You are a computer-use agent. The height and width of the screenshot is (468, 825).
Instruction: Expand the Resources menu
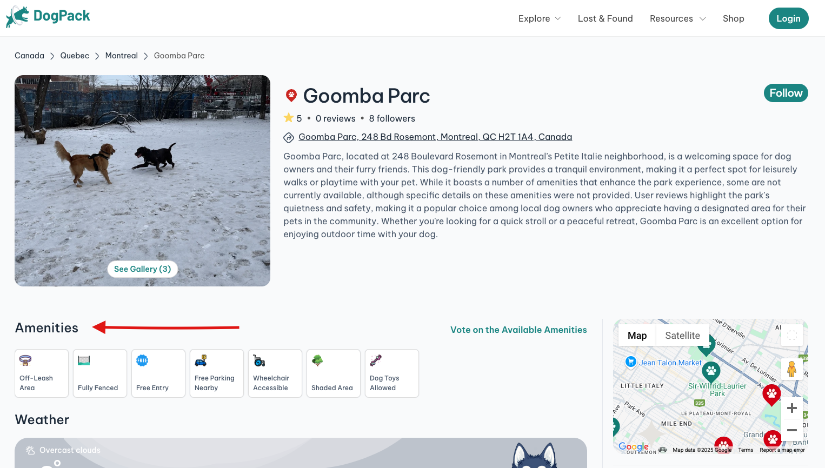677,18
